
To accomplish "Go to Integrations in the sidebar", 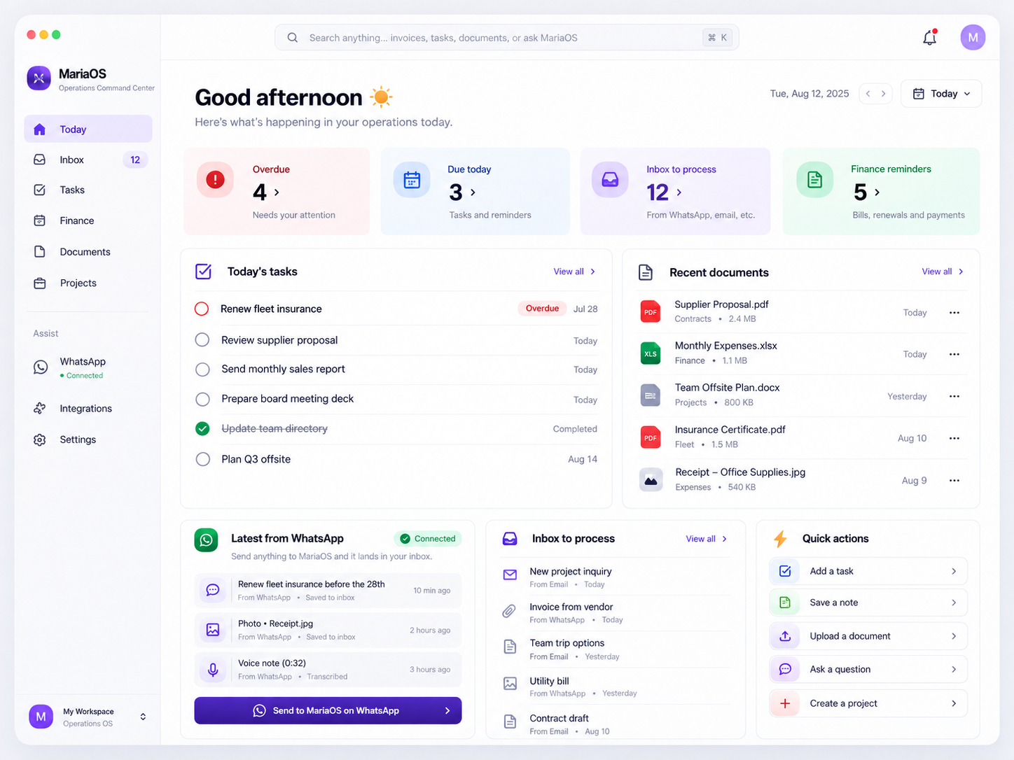I will pyautogui.click(x=88, y=409).
